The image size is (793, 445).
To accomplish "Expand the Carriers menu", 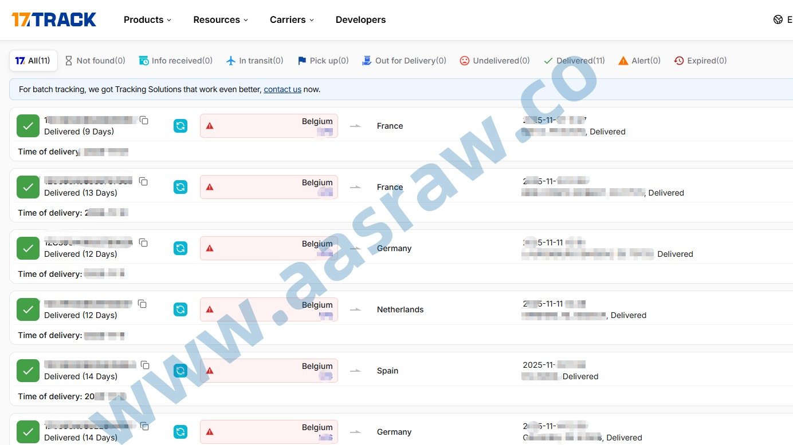I will tap(292, 20).
